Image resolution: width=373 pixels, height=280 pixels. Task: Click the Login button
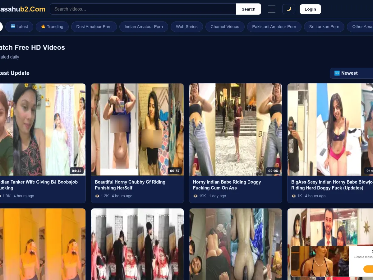pos(310,9)
